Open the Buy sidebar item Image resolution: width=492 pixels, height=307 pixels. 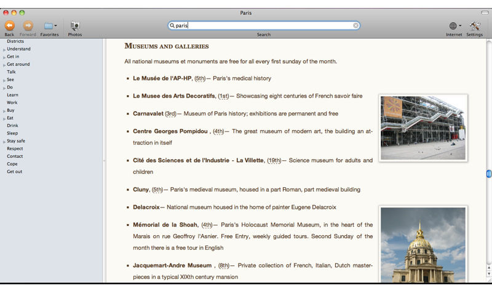coord(10,111)
